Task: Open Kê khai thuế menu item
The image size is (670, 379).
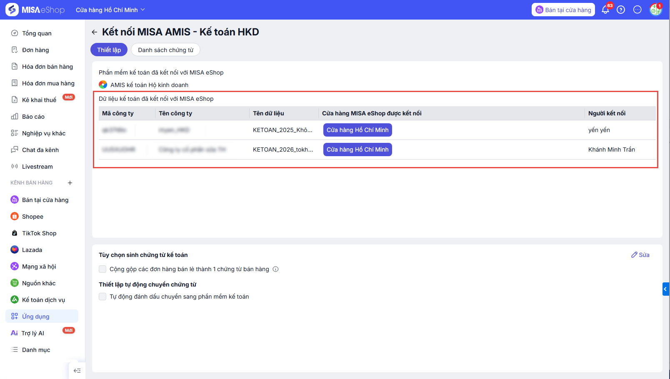Action: point(42,100)
